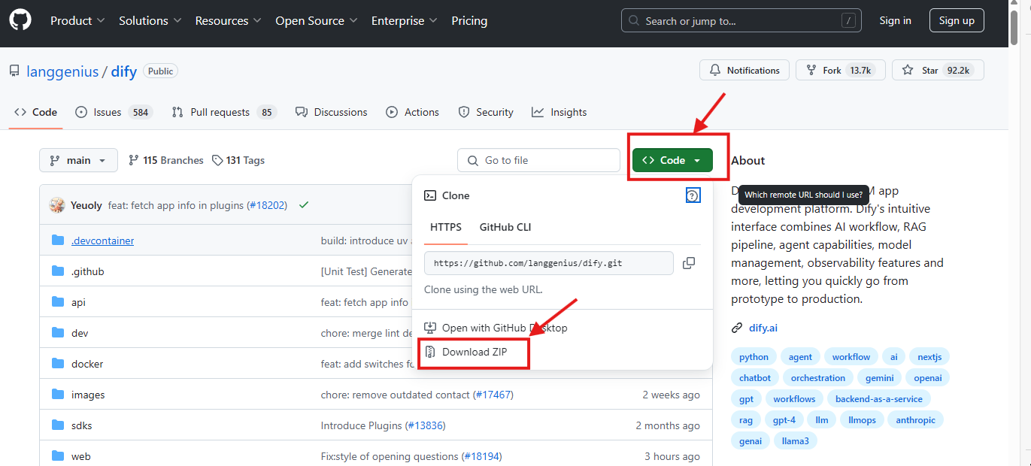Select the HTTPS clone tab
This screenshot has width=1031, height=466.
point(446,227)
